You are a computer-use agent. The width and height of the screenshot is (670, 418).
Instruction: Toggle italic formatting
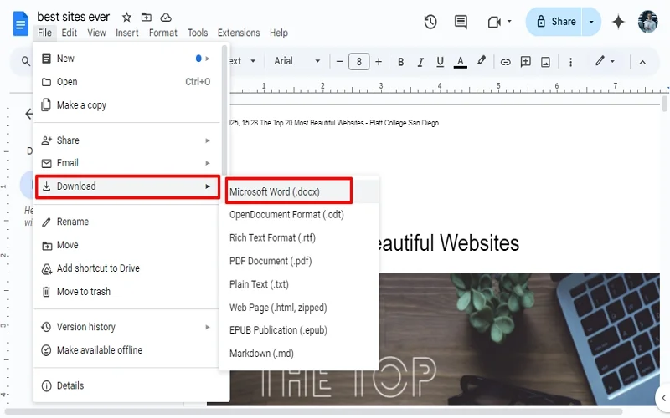[x=420, y=62]
